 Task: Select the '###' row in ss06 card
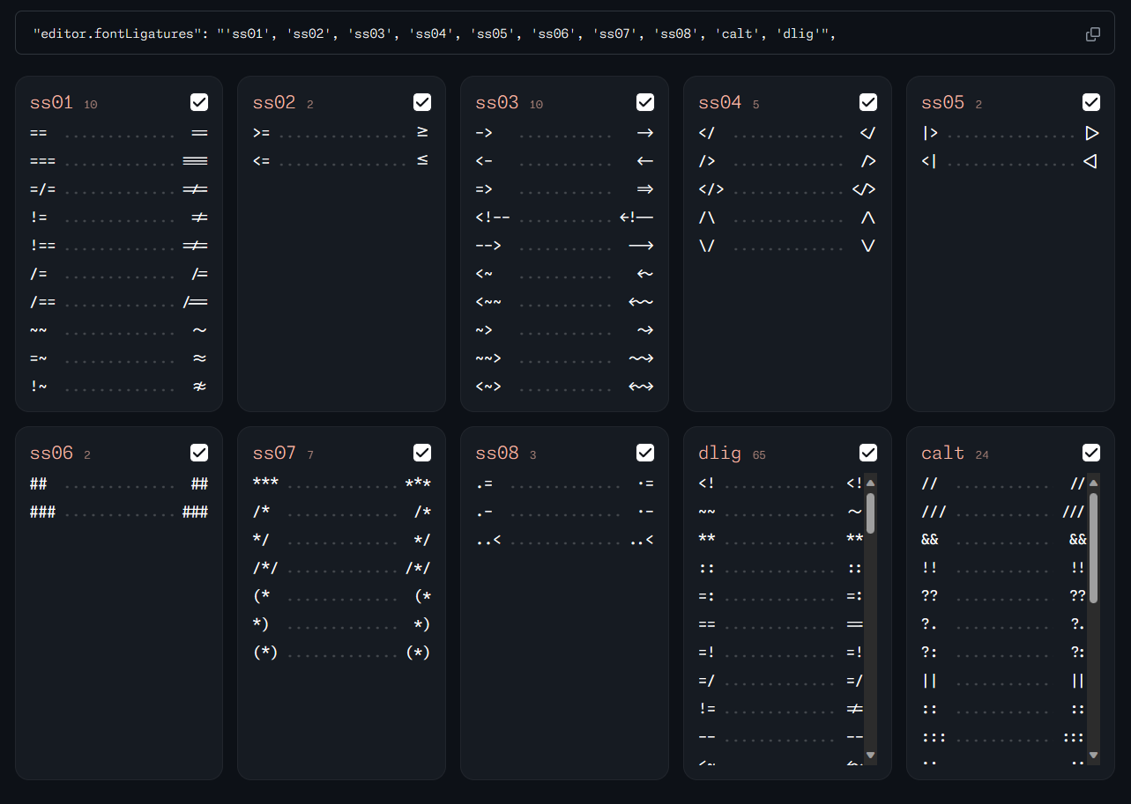[x=119, y=512]
